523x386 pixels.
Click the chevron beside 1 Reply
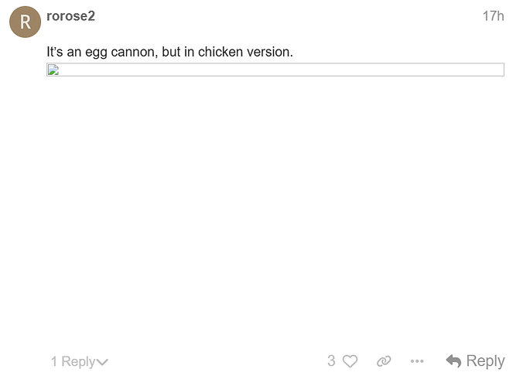coord(102,362)
